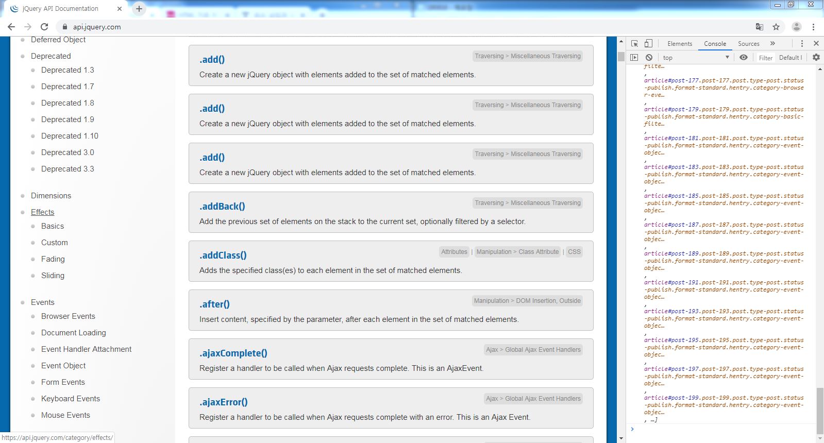Open the Custom effects link
824x443 pixels.
pos(55,243)
